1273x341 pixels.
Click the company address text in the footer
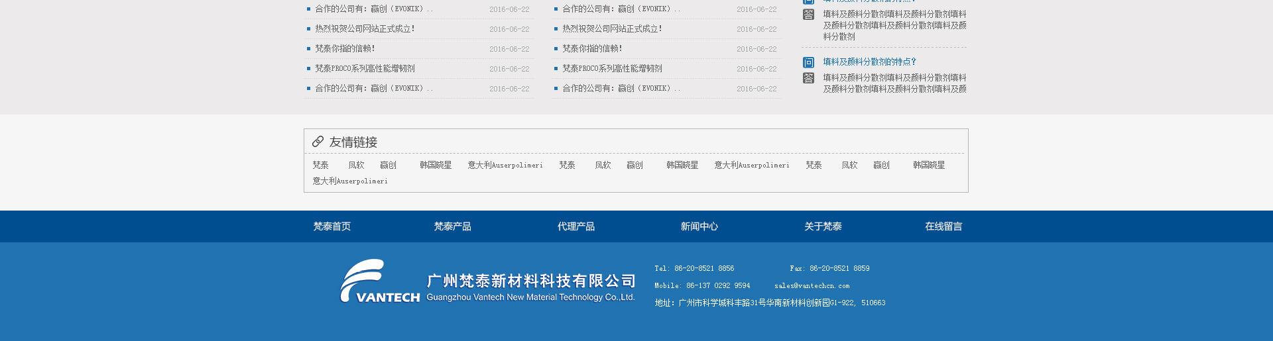tap(770, 303)
